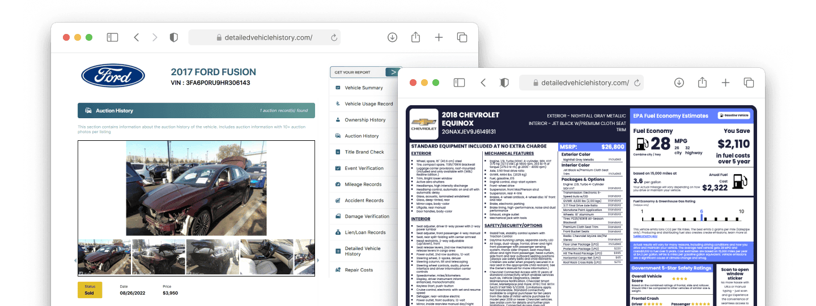
Task: Open privacy shield in Chevrolet Equinox window
Action: click(x=504, y=83)
